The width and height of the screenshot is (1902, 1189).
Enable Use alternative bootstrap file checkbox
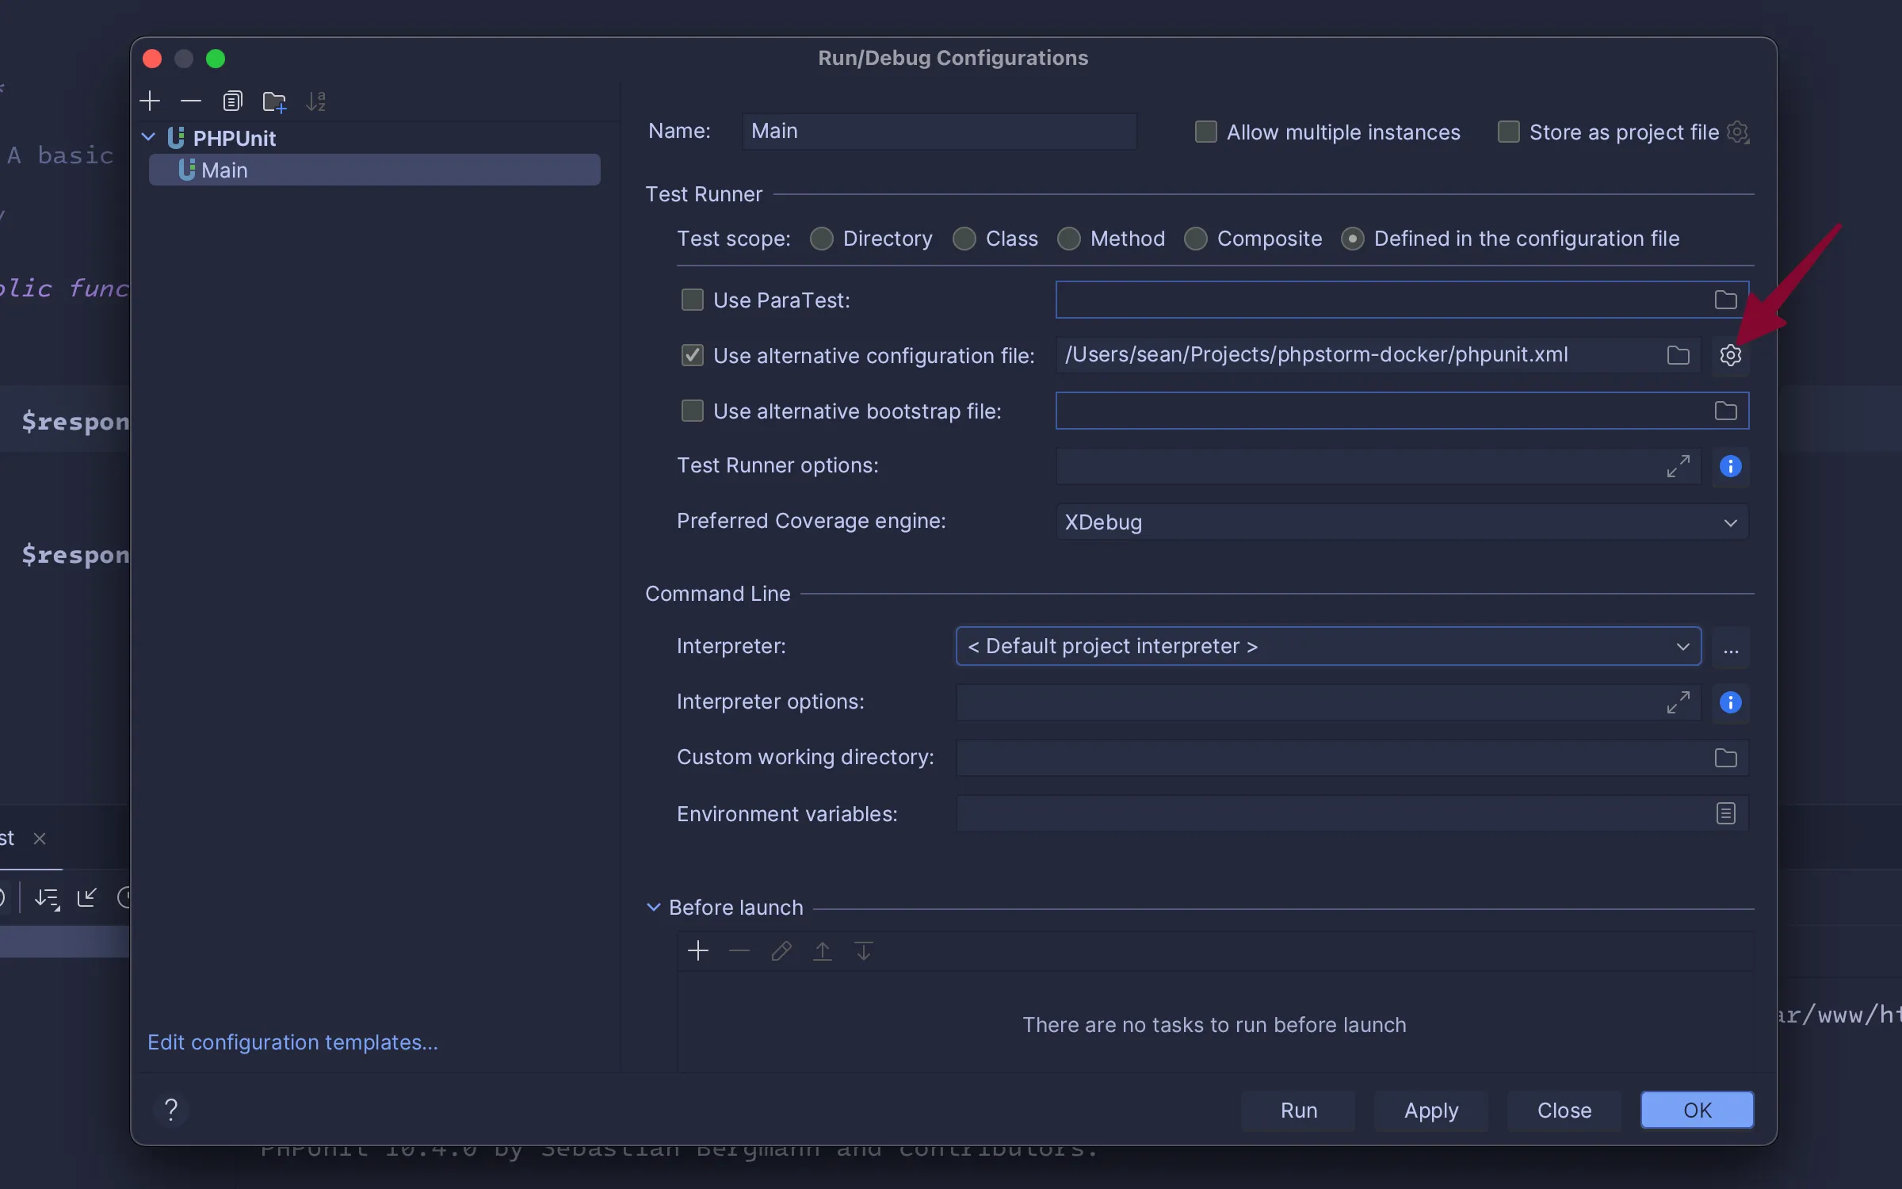(692, 411)
